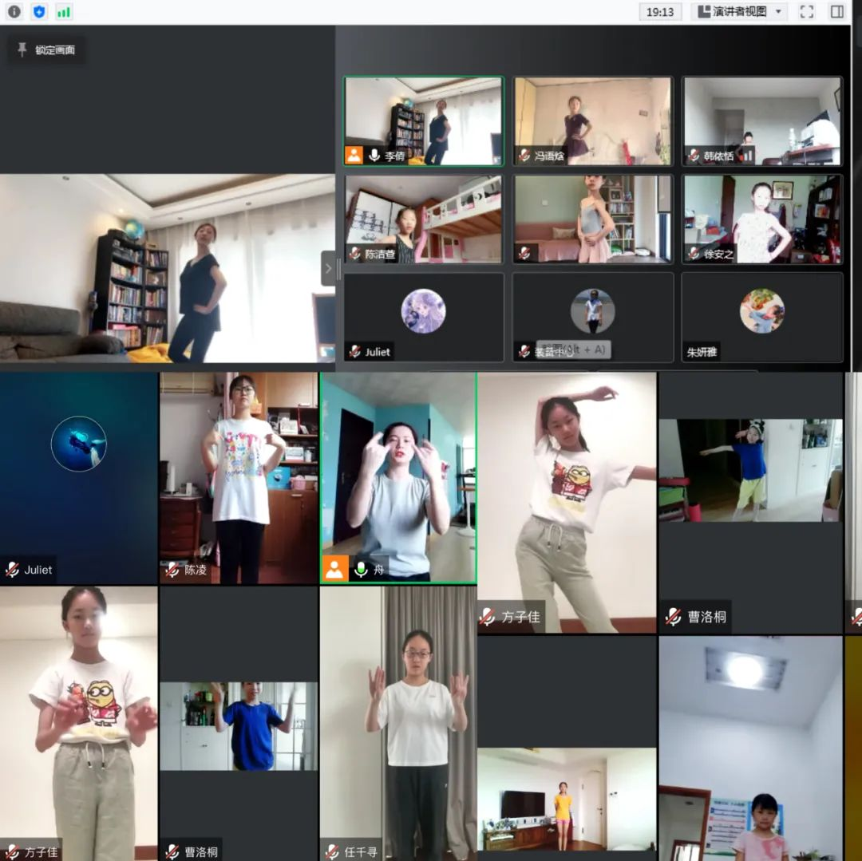Screen dimensions: 862x861
Task: Click the 陈凌 name label
Action: coord(196,570)
